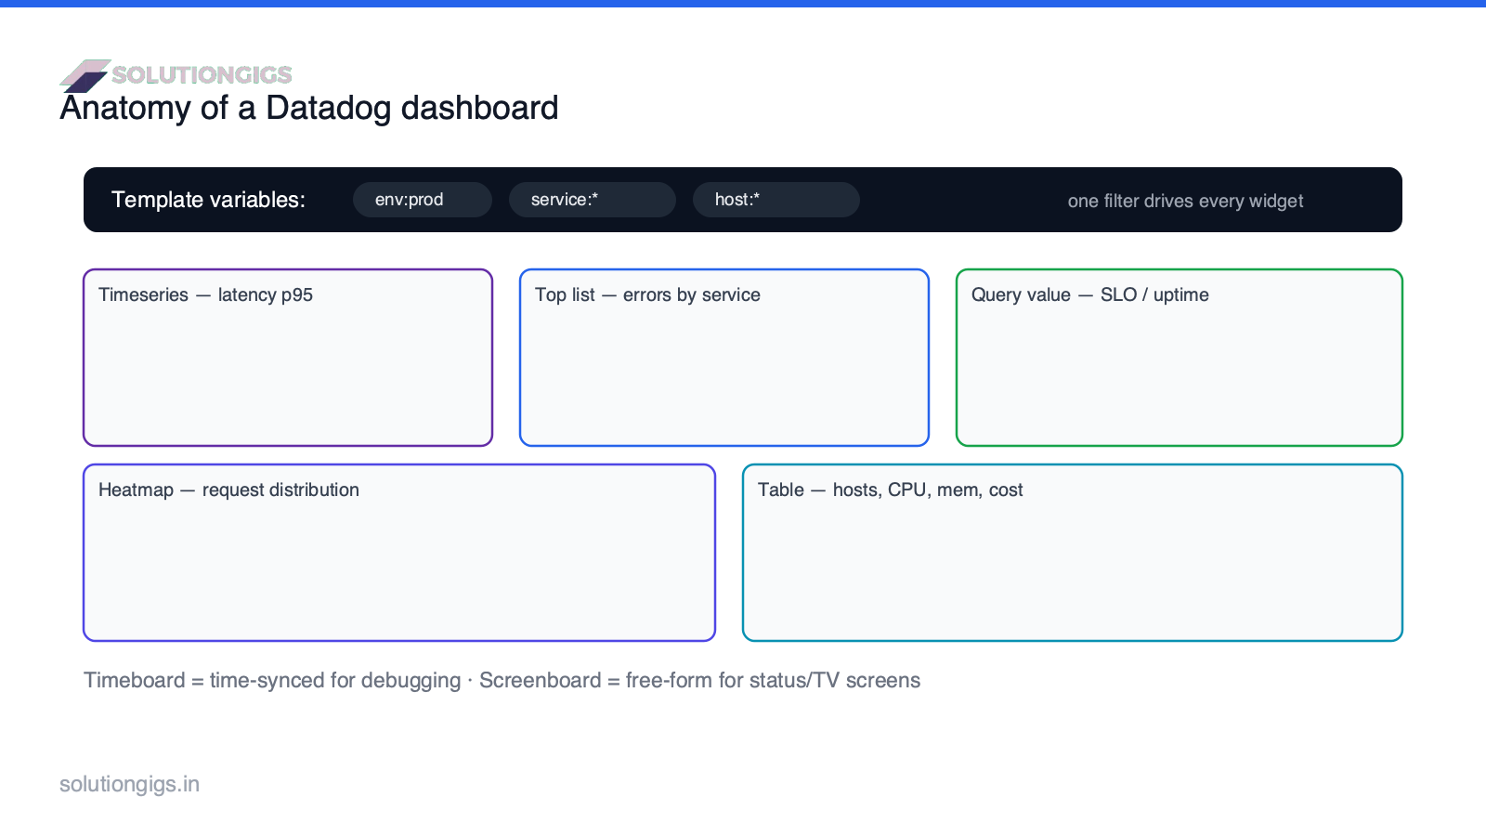Screen dimensions: 1486x836
Task: Select the env:prod template variable pill
Action: tap(423, 200)
